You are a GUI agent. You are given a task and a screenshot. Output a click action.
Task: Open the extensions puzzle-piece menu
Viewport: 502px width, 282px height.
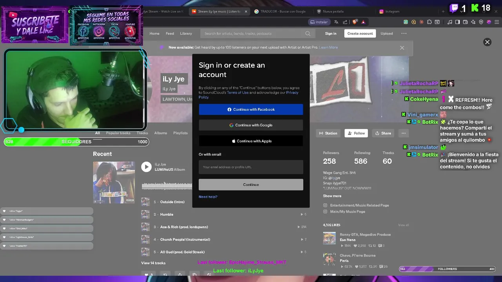[x=429, y=22]
